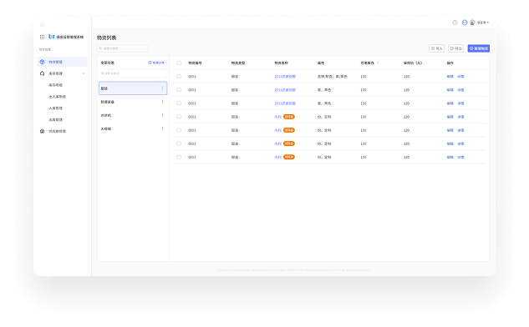Check the box of the sixth table row
This screenshot has height=327, width=529.
tap(179, 143)
